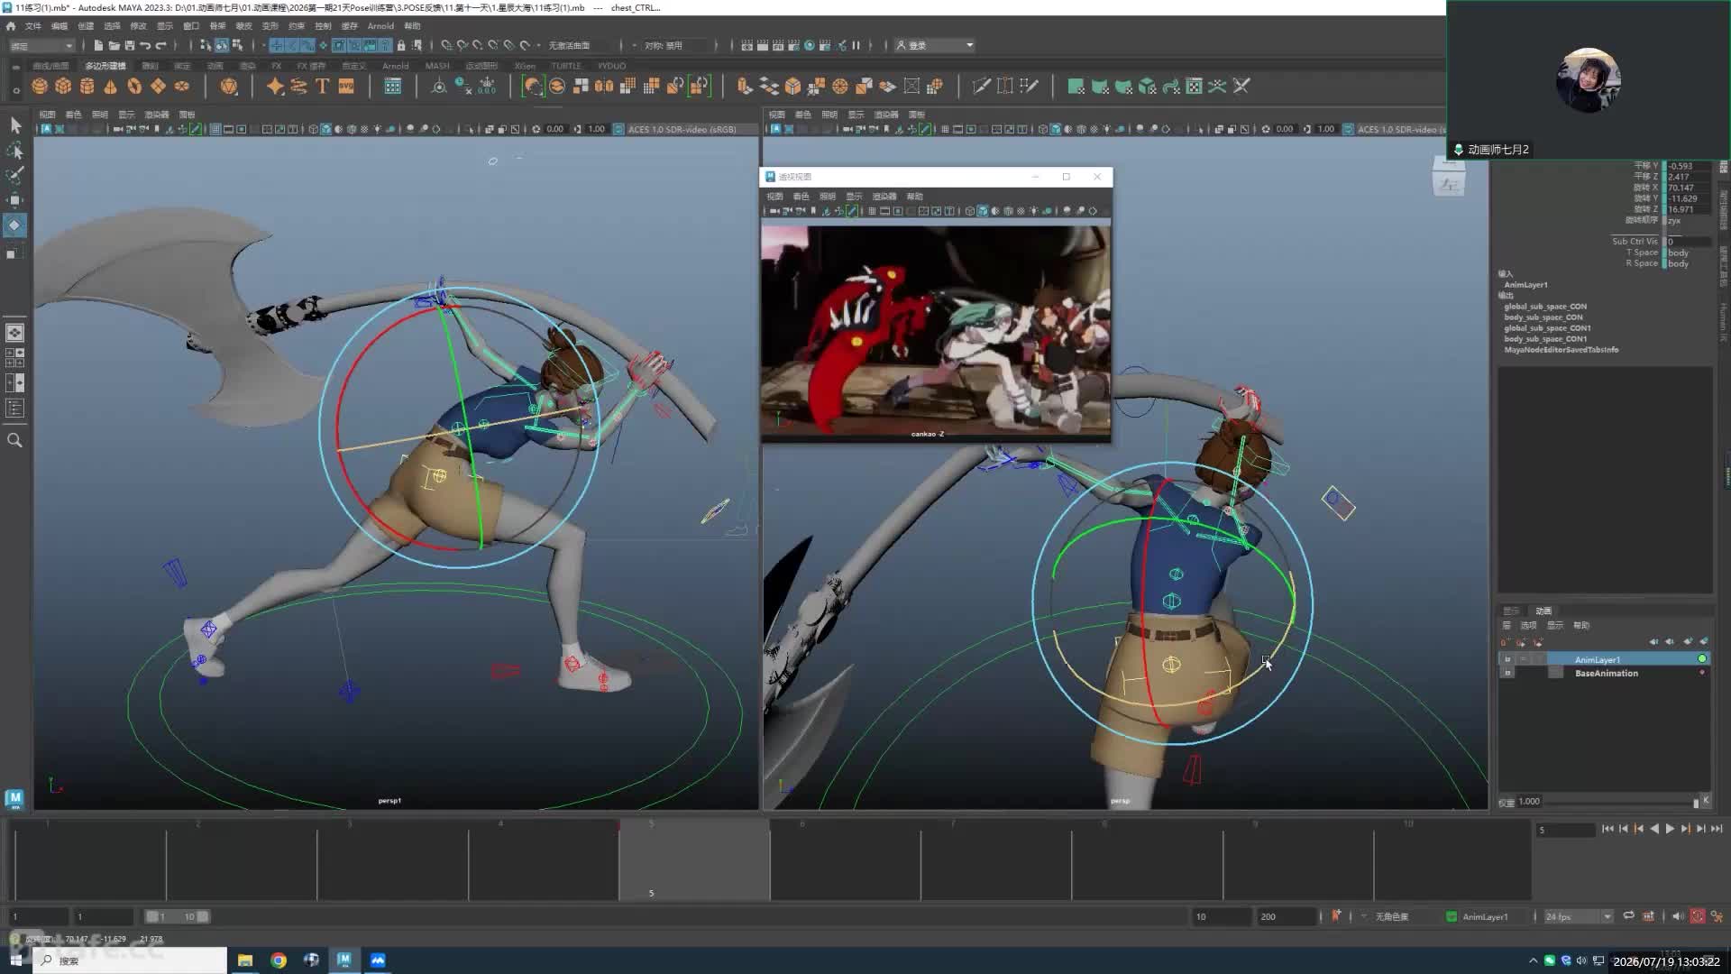Click the polygon Type text shelf icon

(x=322, y=87)
